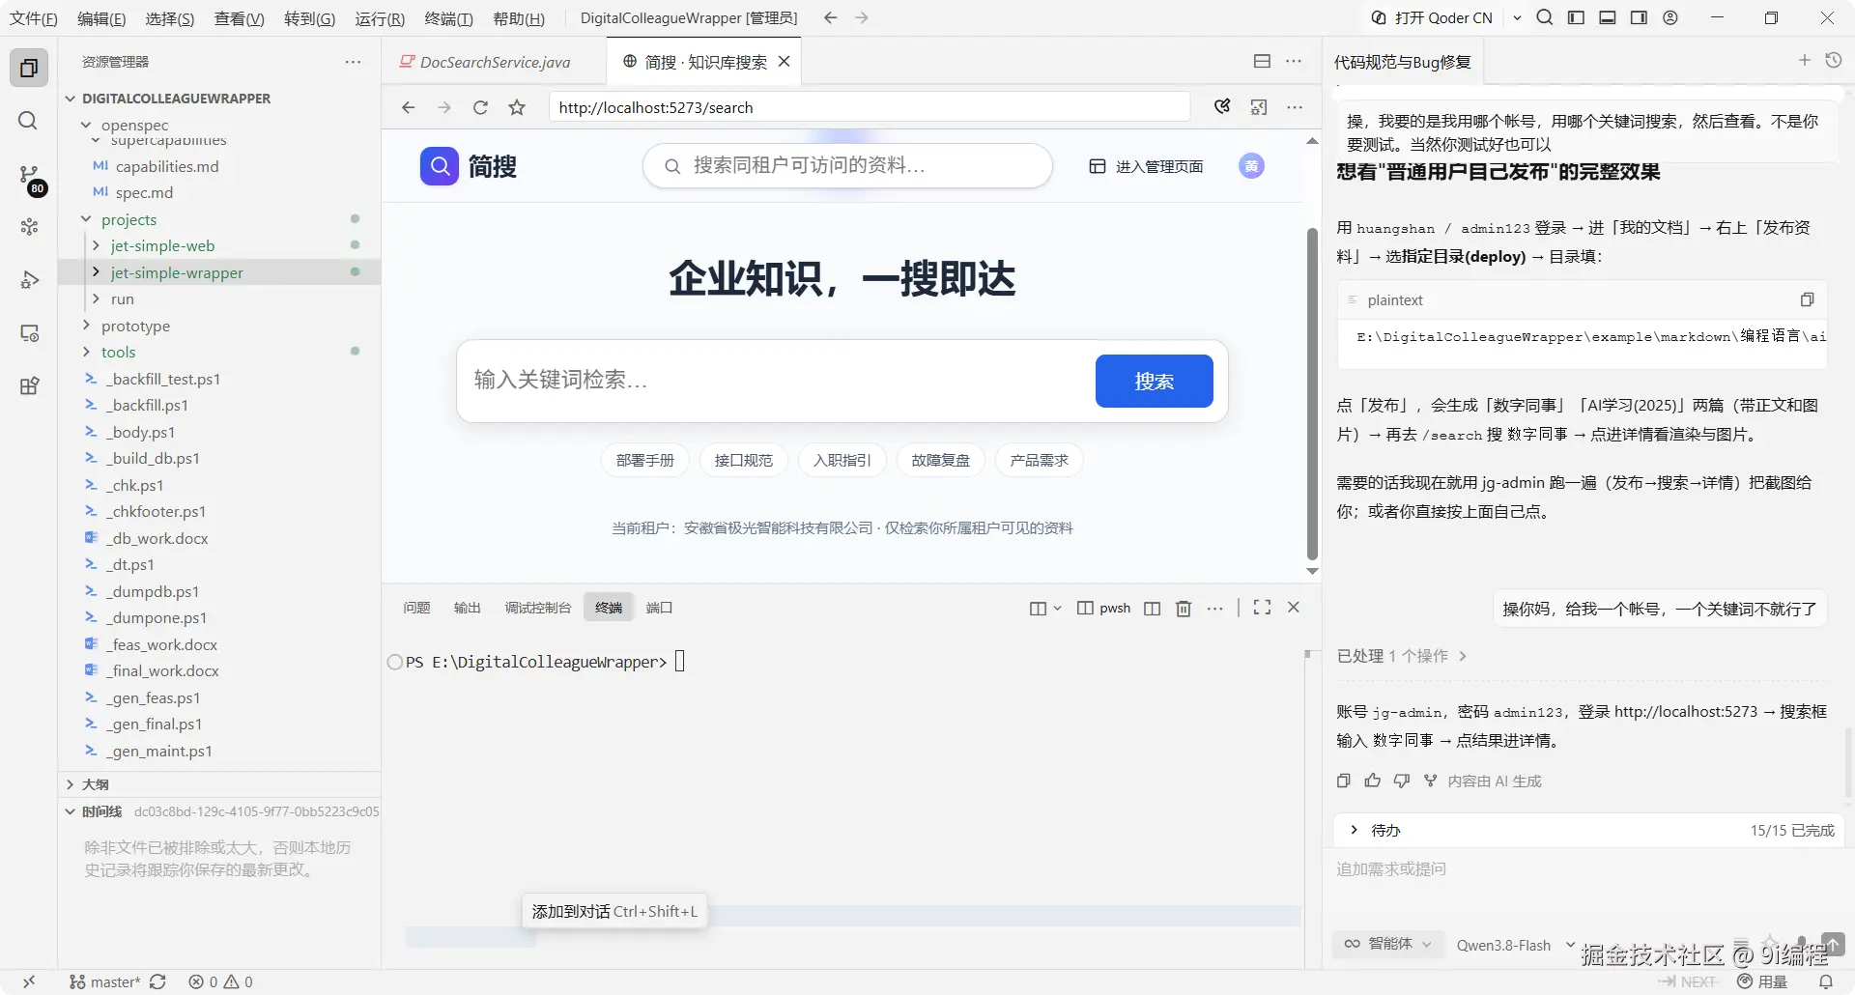Click the browser back arrow

click(408, 107)
